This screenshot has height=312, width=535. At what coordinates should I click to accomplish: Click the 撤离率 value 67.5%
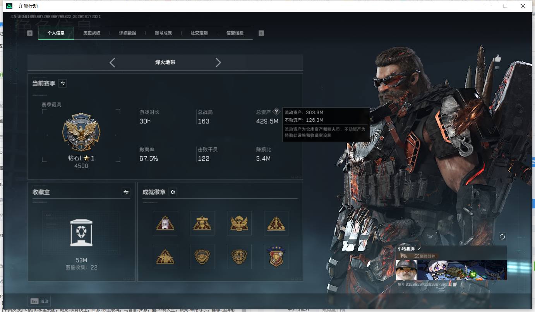tap(149, 159)
